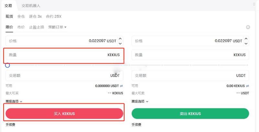Click the sell 交易额 USDT input field

coord(190,76)
